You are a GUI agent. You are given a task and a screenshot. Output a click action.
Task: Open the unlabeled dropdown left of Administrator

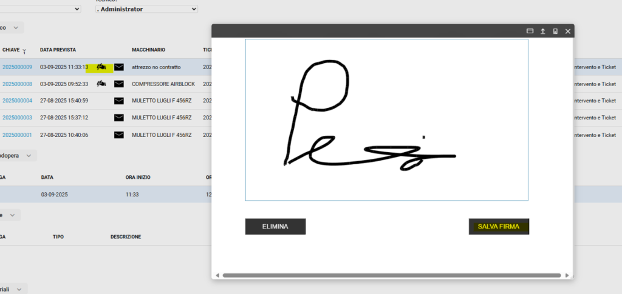click(x=40, y=9)
